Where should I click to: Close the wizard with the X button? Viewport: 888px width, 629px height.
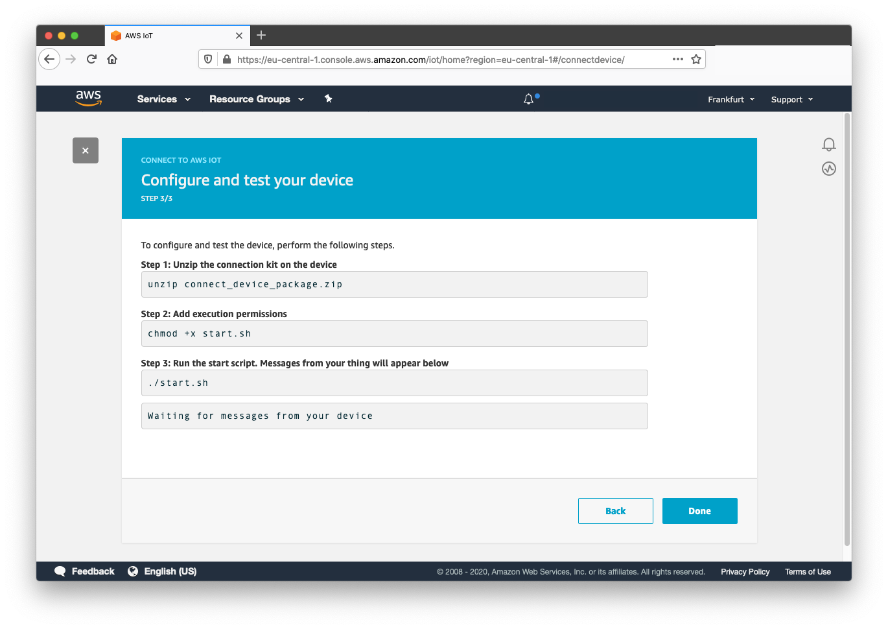86,150
